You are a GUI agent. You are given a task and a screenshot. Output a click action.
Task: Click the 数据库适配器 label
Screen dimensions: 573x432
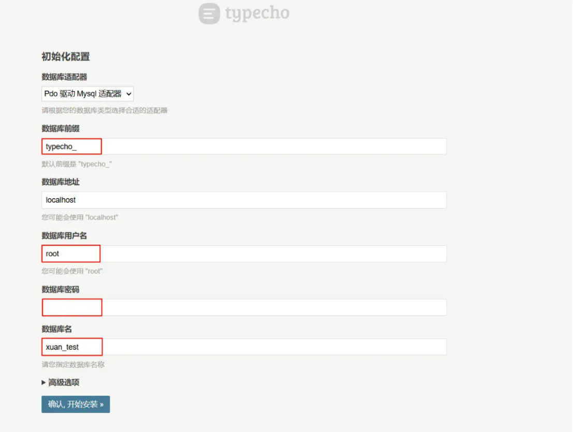[x=64, y=77]
